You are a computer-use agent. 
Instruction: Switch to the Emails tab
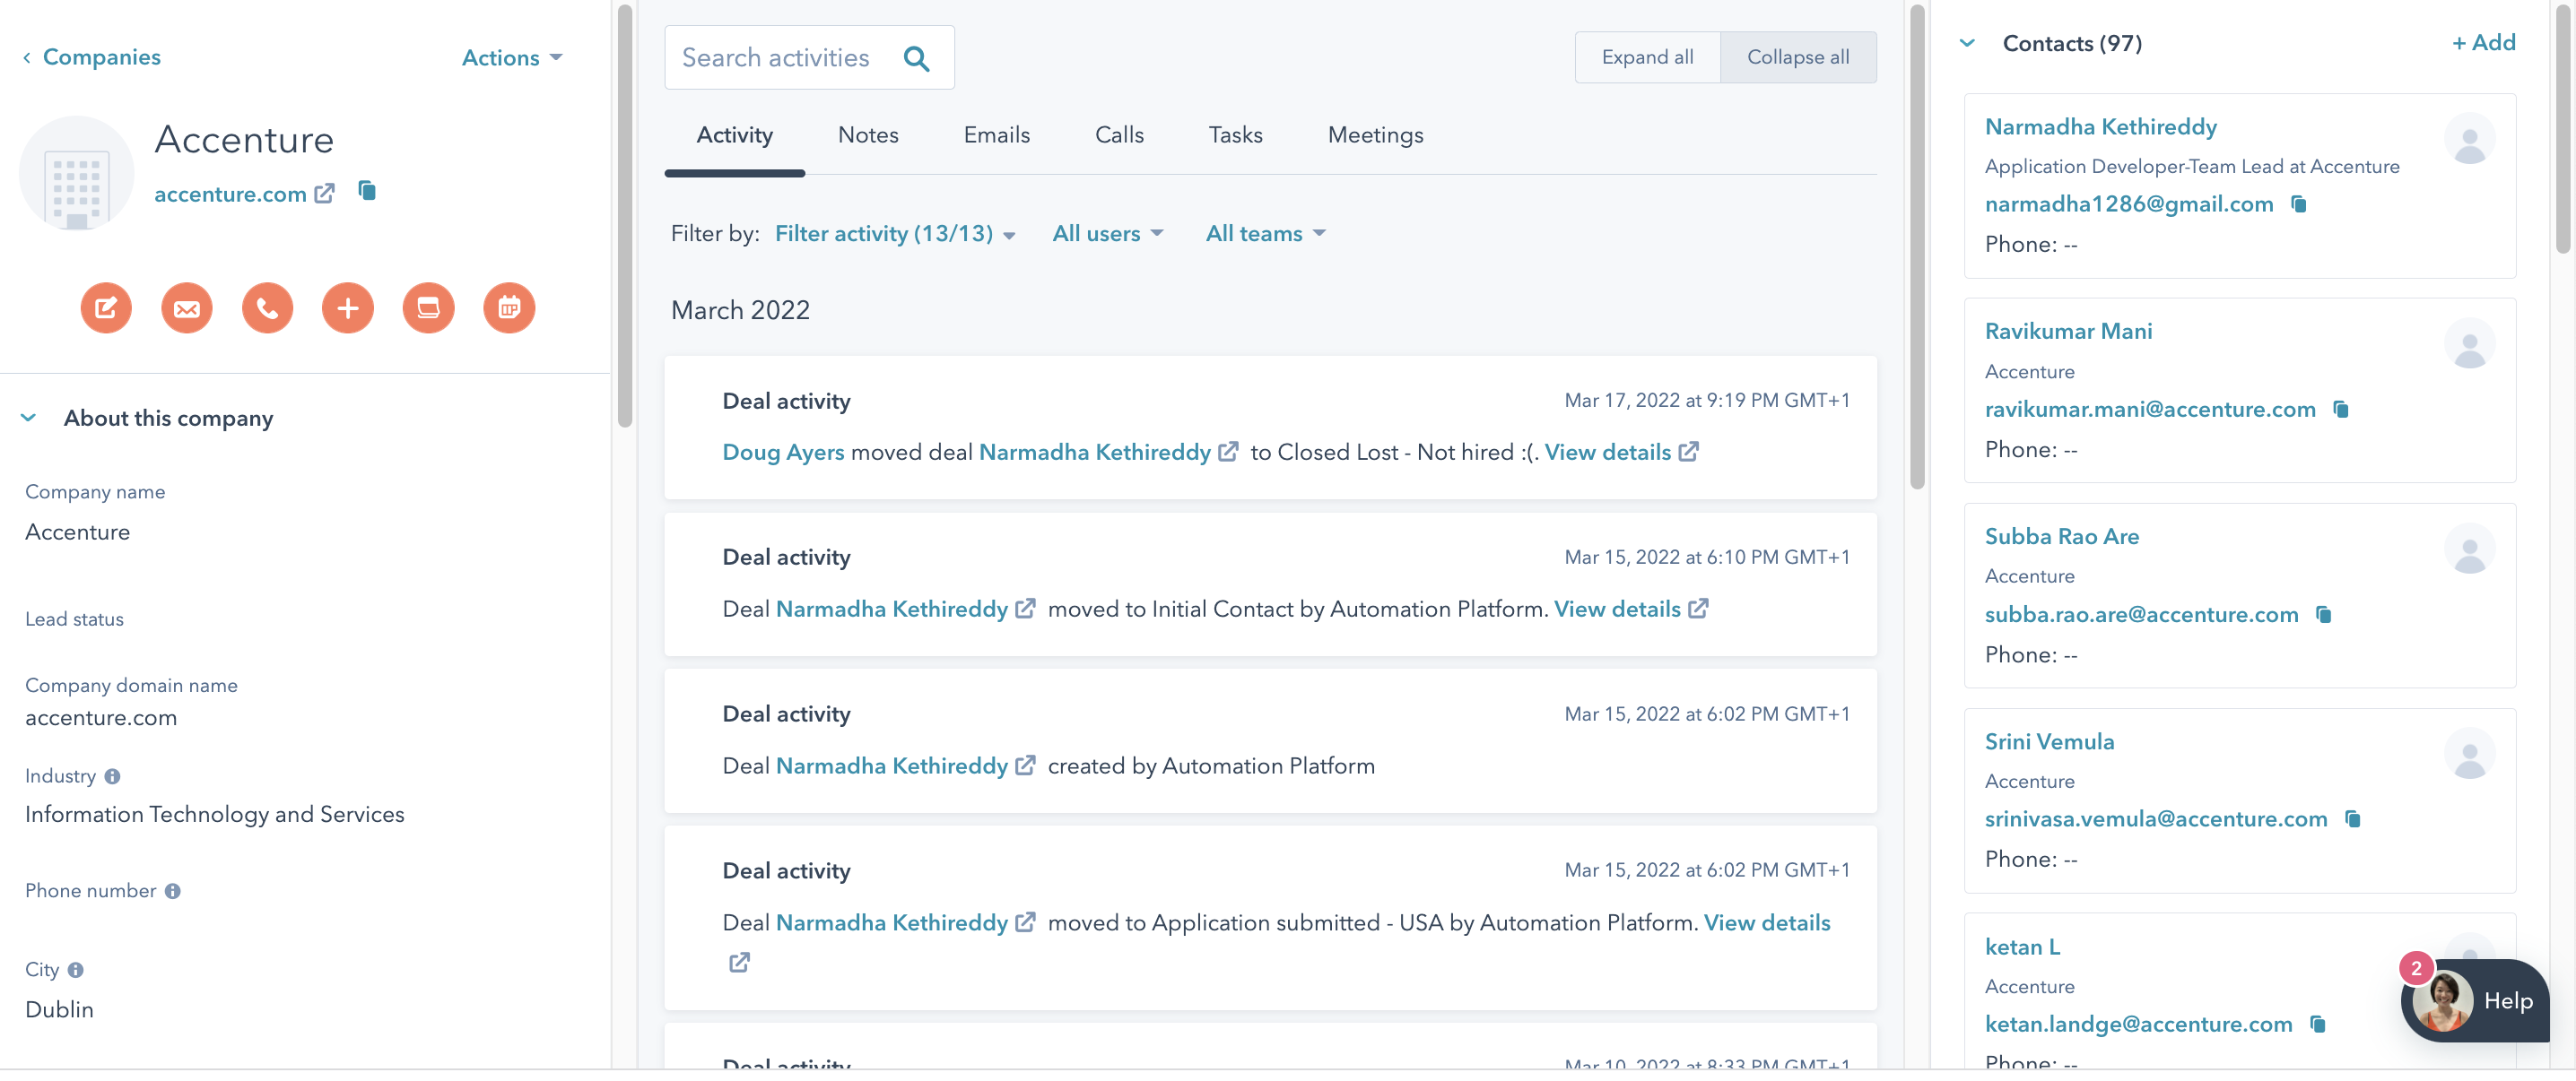tap(996, 134)
